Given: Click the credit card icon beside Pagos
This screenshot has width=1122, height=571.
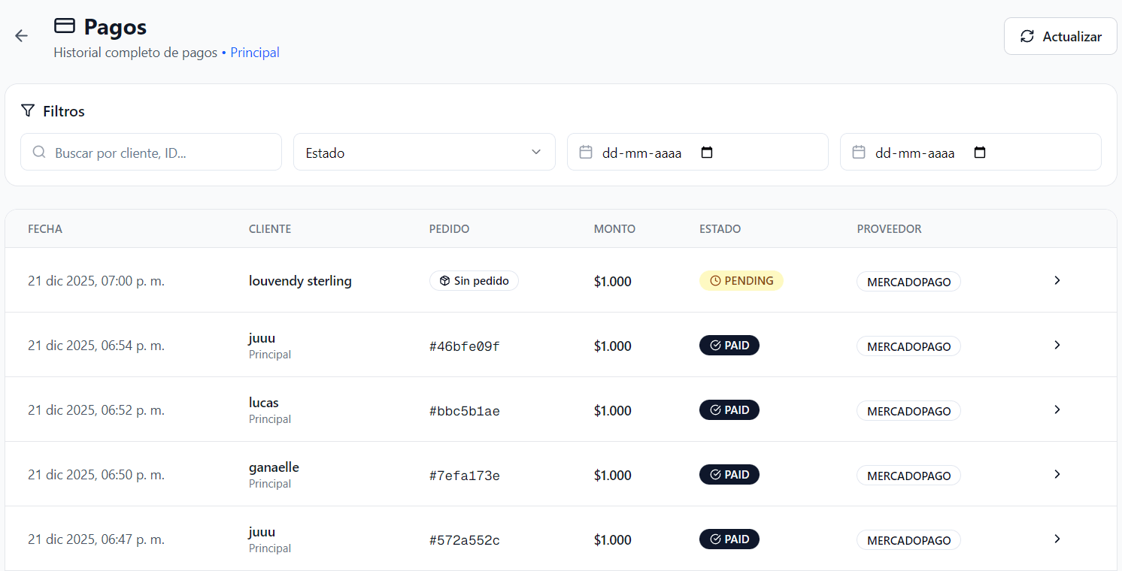Looking at the screenshot, I should 65,26.
